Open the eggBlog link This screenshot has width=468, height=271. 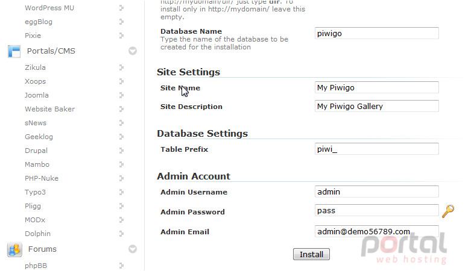(39, 22)
